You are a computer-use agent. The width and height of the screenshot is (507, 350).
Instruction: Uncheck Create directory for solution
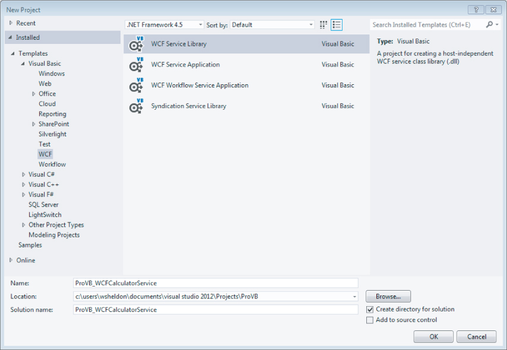[370, 309]
